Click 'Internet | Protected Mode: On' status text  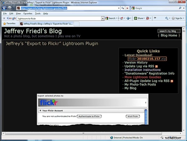pos(128,138)
